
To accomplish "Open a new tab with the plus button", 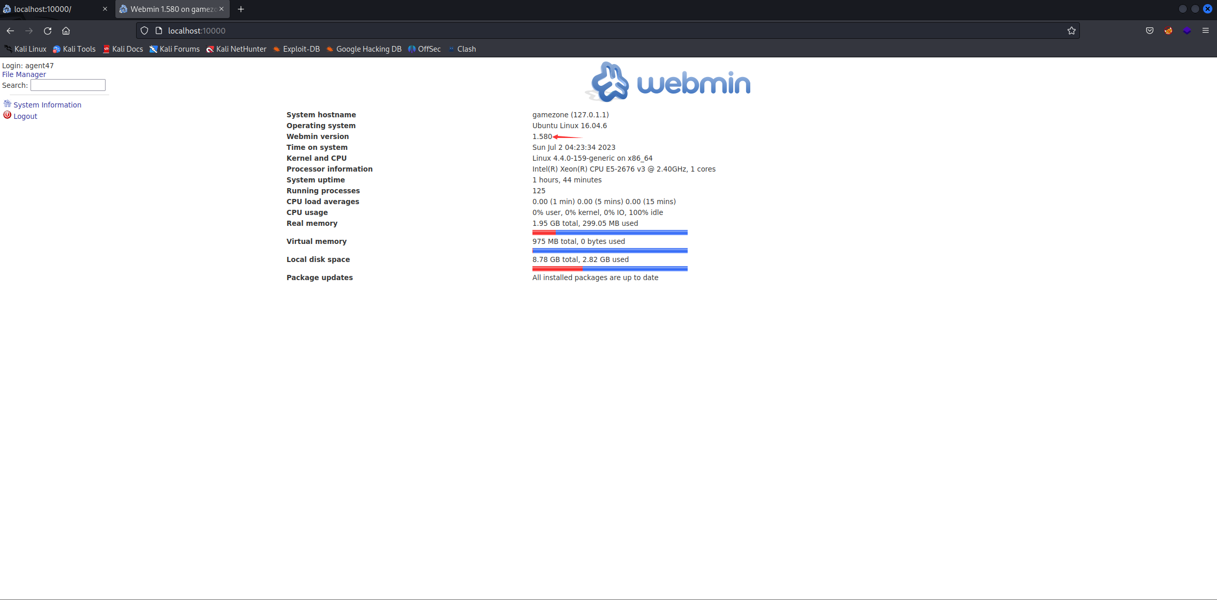I will 241,9.
